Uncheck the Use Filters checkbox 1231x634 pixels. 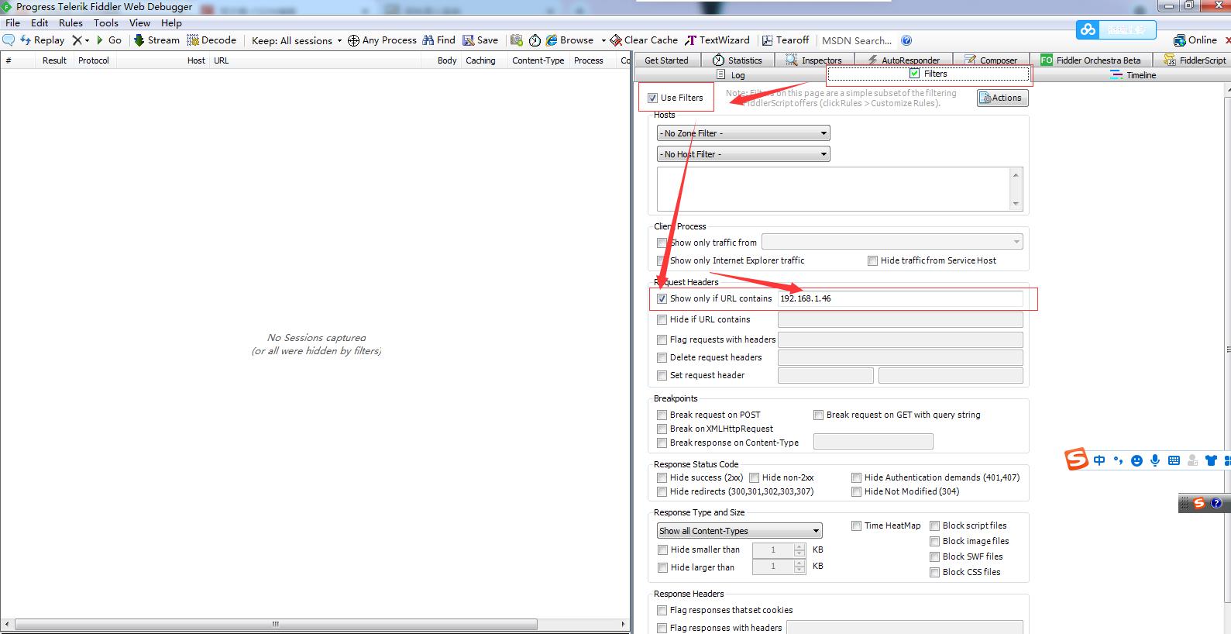[652, 98]
